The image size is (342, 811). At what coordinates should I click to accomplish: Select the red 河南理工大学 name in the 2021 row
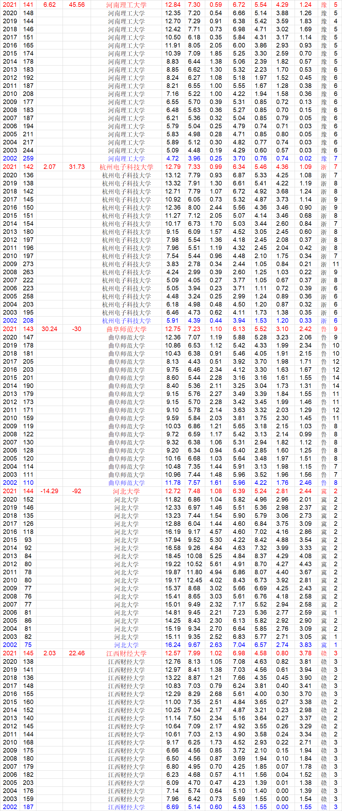(x=126, y=5)
